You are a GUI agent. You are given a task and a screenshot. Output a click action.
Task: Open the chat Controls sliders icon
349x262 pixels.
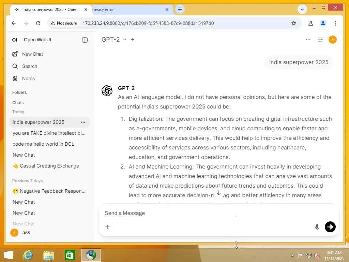pos(320,40)
